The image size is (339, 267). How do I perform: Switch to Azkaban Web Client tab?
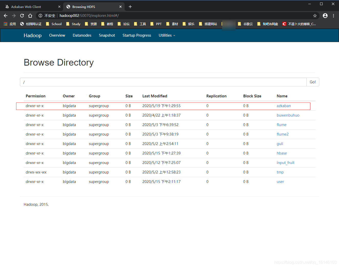[x=32, y=7]
